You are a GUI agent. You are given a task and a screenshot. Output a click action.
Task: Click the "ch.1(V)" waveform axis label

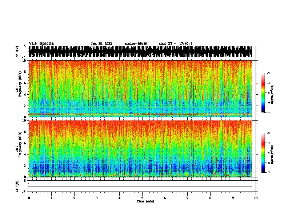pyautogui.click(x=17, y=52)
